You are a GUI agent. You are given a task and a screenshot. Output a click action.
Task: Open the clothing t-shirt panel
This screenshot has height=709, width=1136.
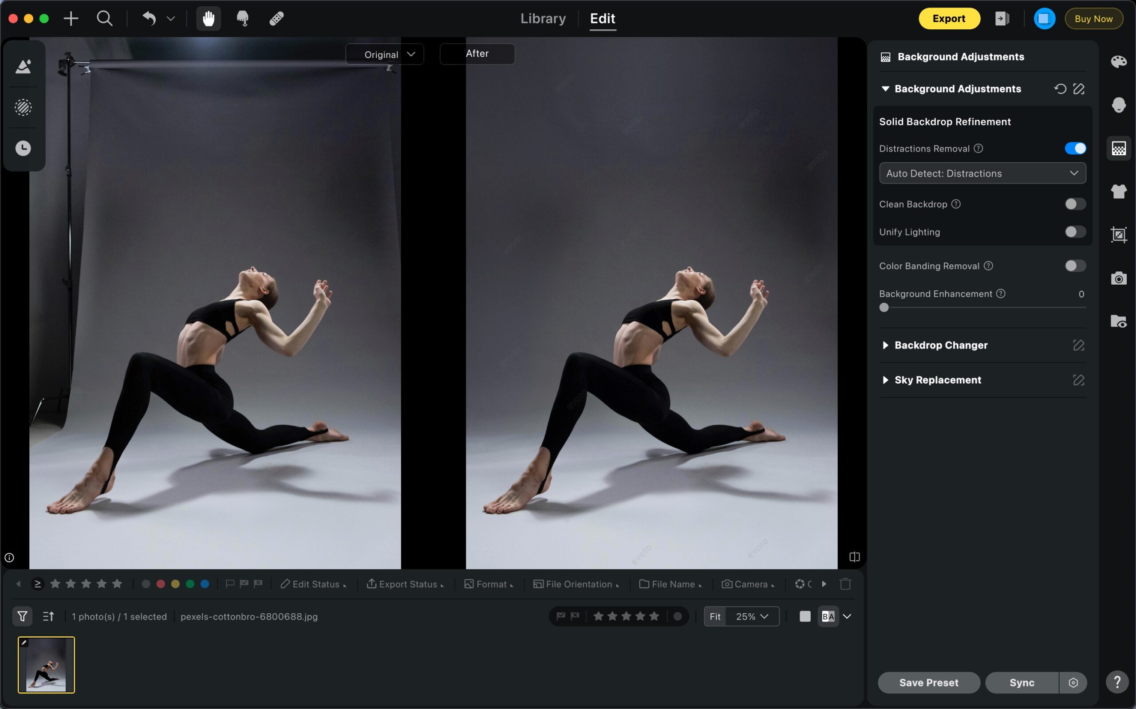pyautogui.click(x=1118, y=191)
